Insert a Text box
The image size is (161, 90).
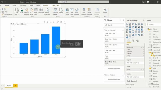[71, 11]
